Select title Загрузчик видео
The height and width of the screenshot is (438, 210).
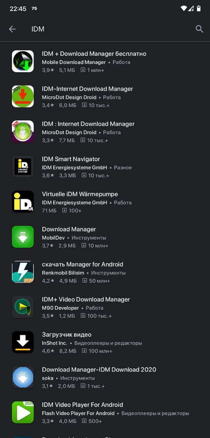click(x=67, y=334)
